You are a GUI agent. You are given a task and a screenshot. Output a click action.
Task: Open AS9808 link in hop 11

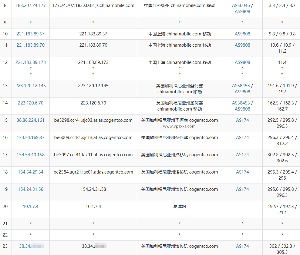242,45
